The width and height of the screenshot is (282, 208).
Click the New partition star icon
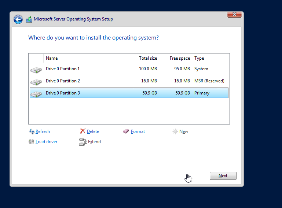[175, 131]
